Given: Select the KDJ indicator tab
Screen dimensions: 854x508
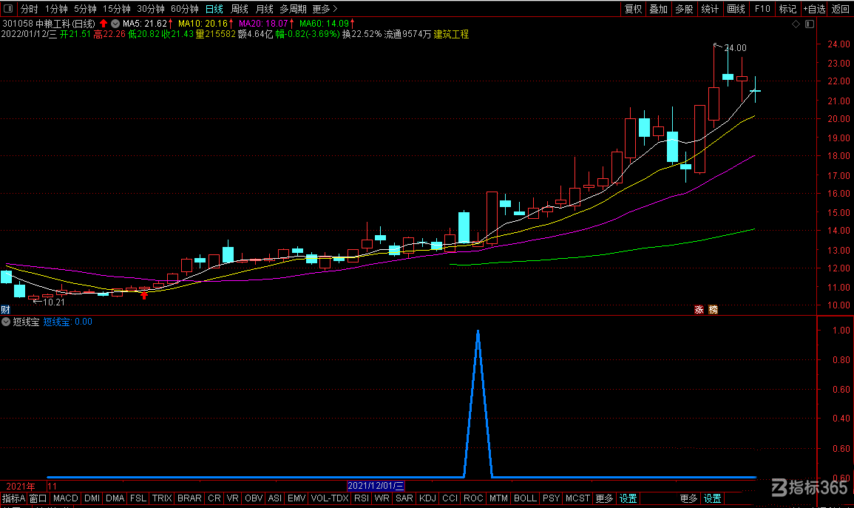Looking at the screenshot, I should click(x=427, y=498).
